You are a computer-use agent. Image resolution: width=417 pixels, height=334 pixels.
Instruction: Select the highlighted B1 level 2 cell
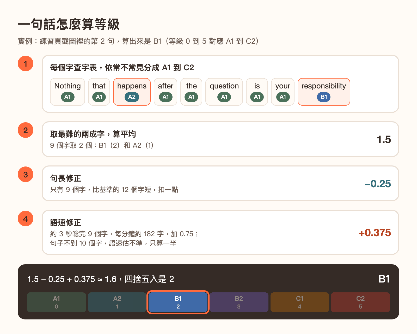point(178,302)
